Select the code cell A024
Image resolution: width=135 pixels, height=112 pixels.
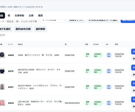pos(11,103)
